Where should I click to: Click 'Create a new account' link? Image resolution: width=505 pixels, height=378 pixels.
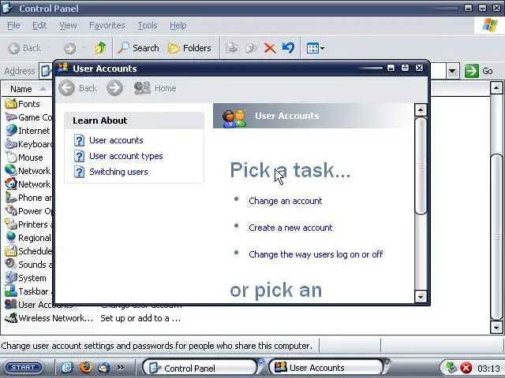290,228
